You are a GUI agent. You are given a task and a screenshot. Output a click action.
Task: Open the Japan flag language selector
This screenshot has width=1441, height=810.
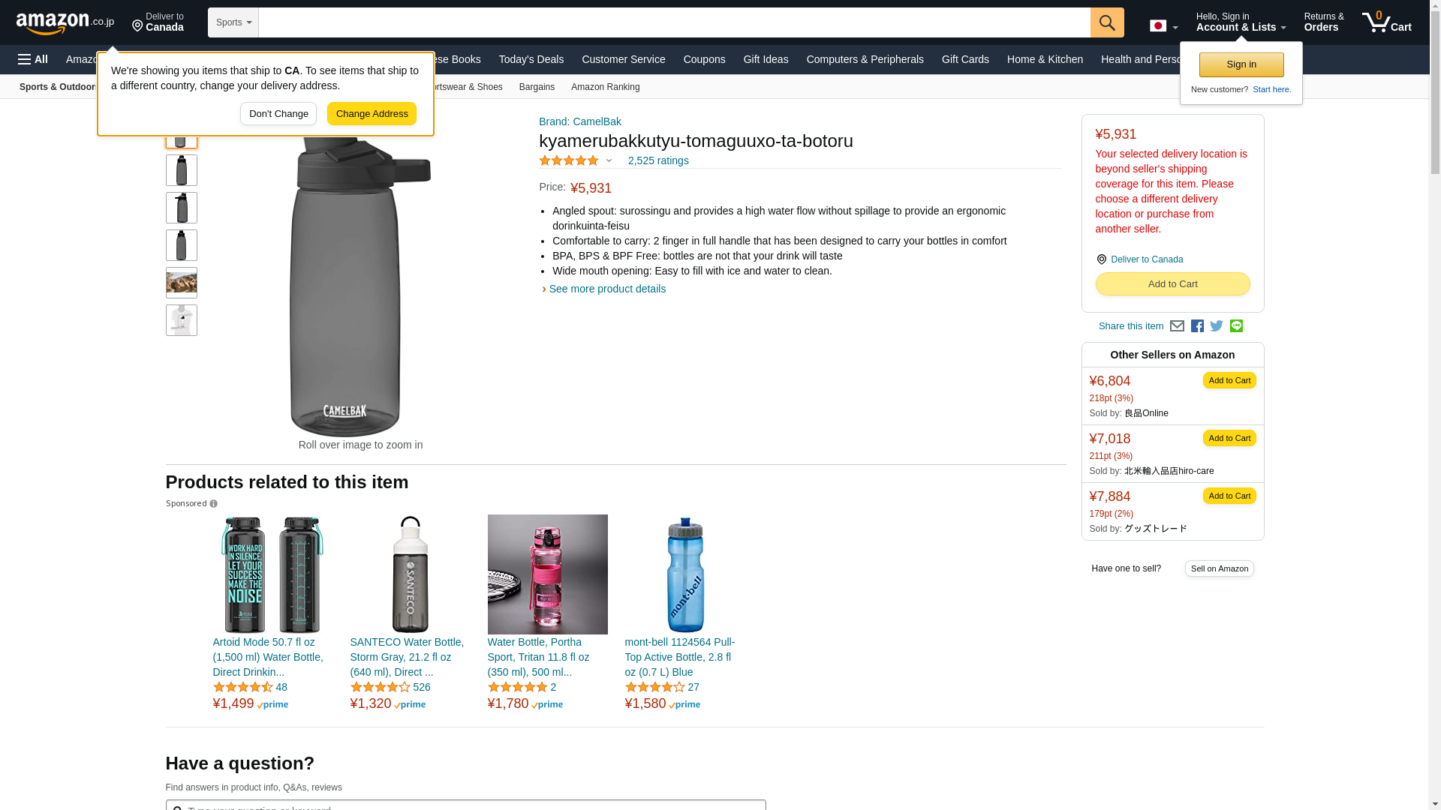point(1164,26)
